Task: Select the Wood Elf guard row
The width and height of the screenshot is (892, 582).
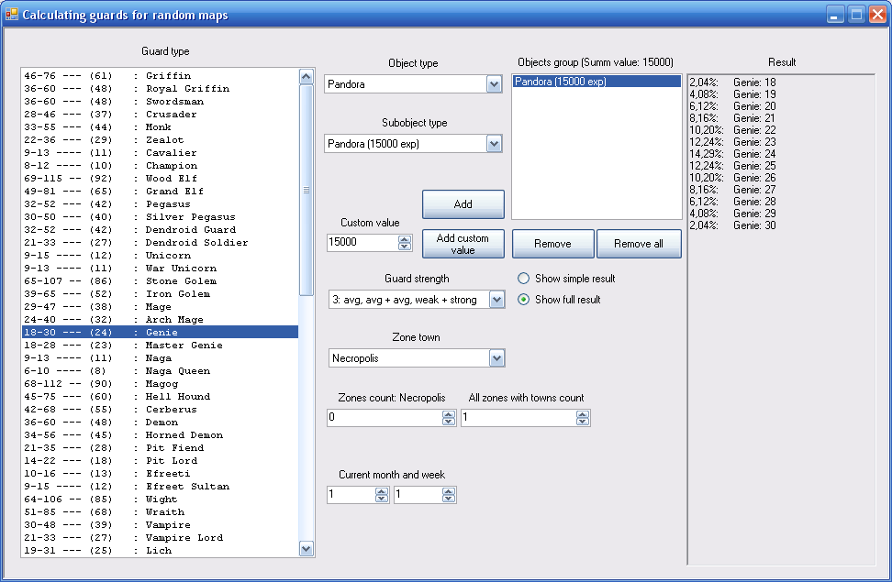Action: coord(160,179)
